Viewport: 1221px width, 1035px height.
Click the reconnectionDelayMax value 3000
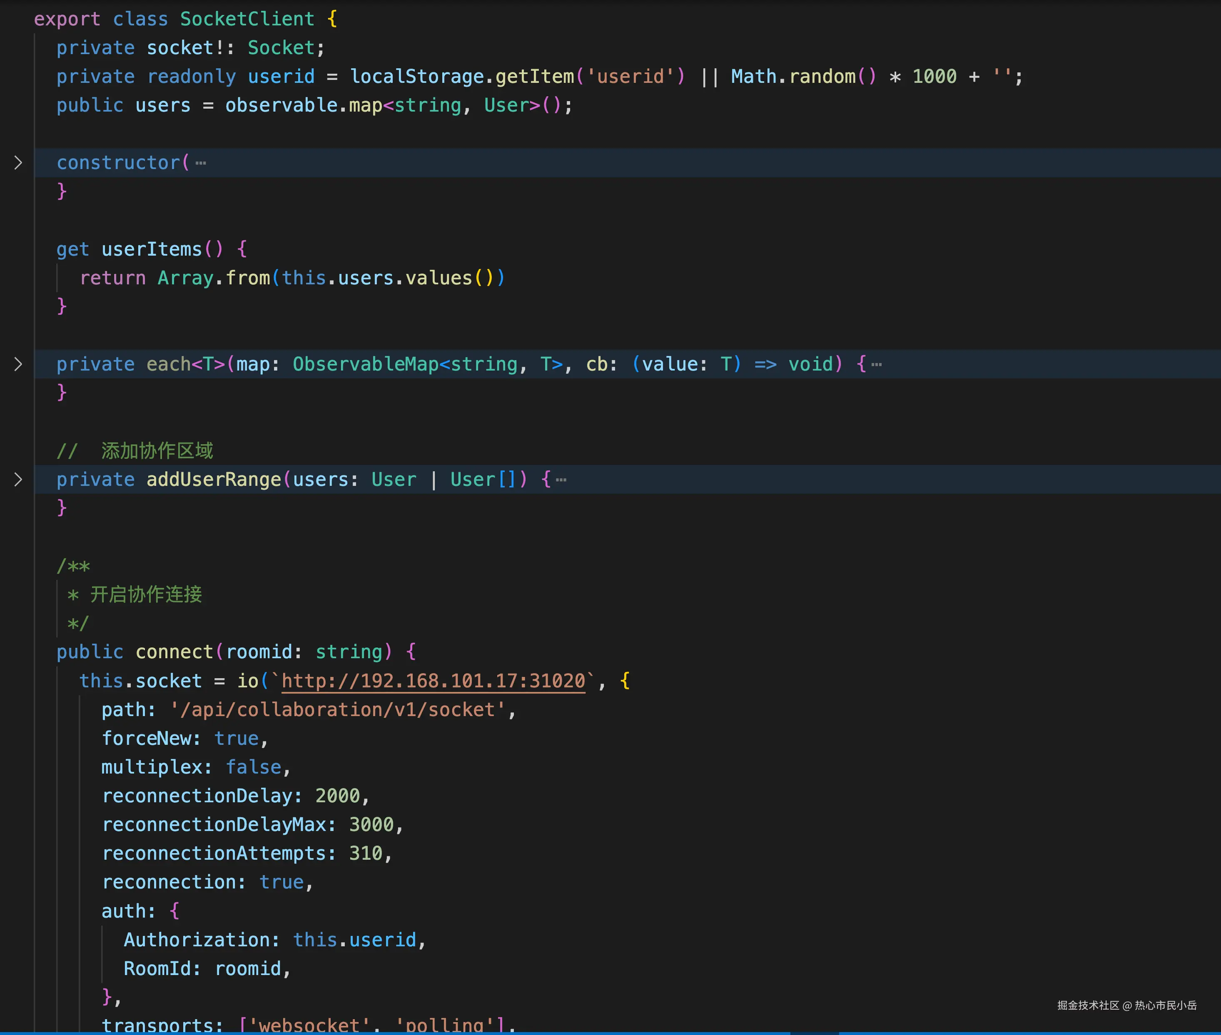(371, 824)
